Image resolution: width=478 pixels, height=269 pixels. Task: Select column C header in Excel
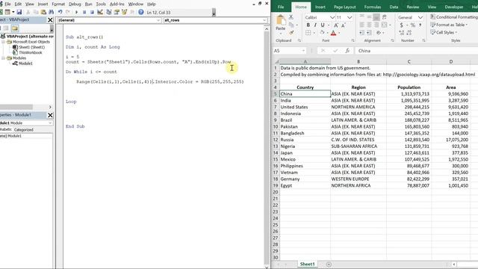pos(409,61)
